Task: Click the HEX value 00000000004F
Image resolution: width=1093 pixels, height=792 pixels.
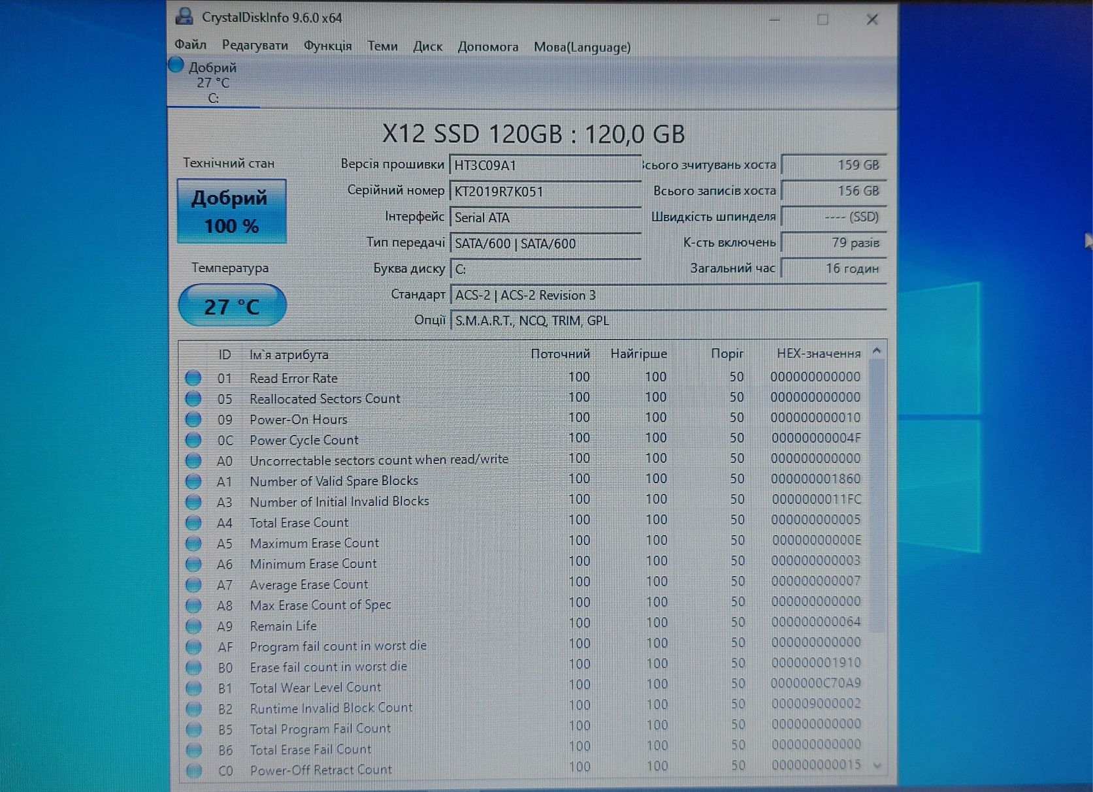Action: coord(816,437)
